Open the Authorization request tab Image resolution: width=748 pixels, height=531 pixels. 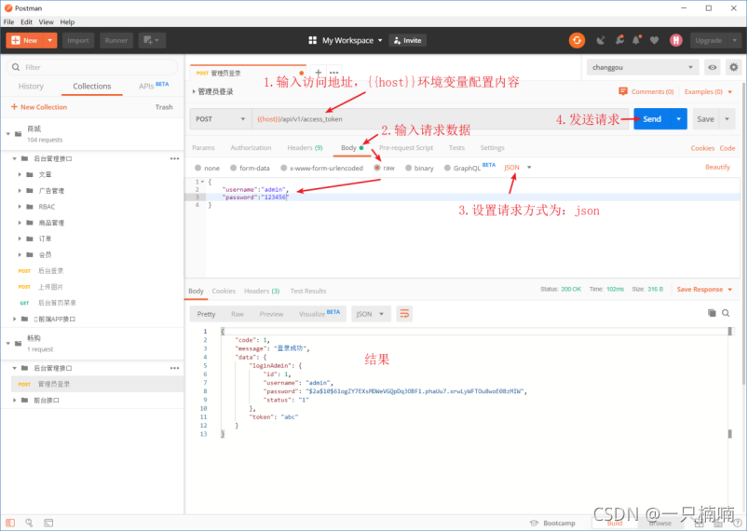click(x=251, y=148)
